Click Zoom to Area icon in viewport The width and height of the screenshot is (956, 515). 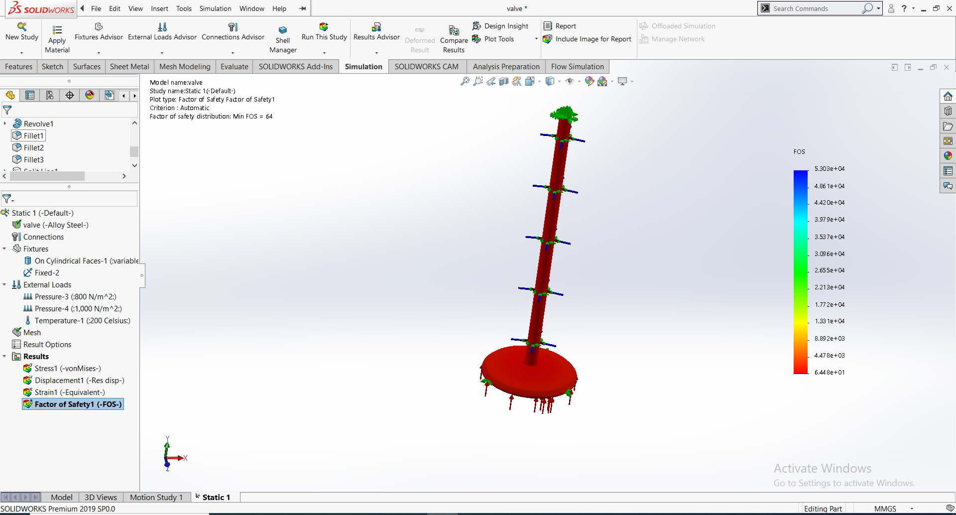pyautogui.click(x=478, y=81)
